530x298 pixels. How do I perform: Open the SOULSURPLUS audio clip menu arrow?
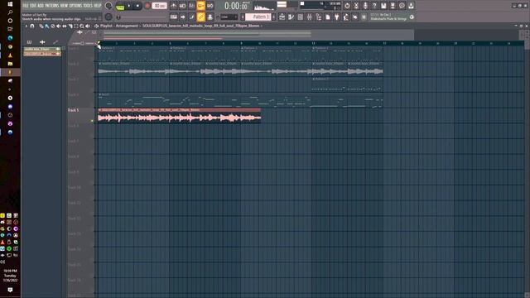coord(99,110)
